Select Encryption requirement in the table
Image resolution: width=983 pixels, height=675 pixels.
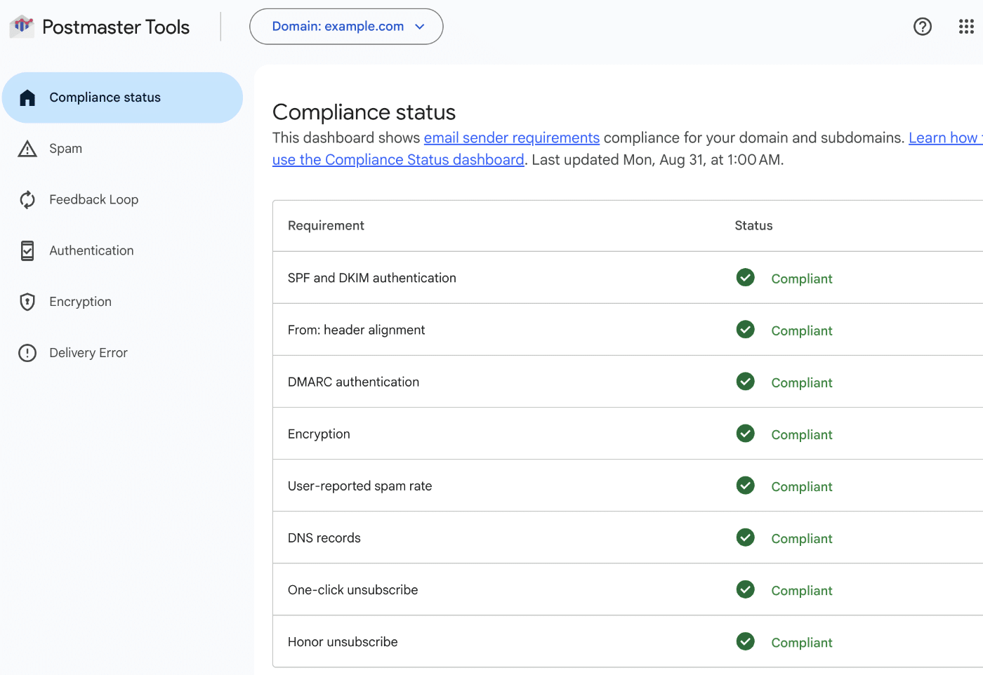tap(319, 434)
